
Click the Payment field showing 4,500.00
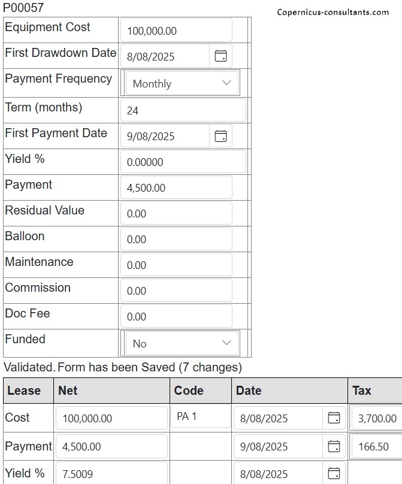tap(176, 187)
